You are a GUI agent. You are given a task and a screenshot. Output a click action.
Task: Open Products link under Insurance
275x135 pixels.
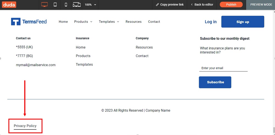coord(83,56)
